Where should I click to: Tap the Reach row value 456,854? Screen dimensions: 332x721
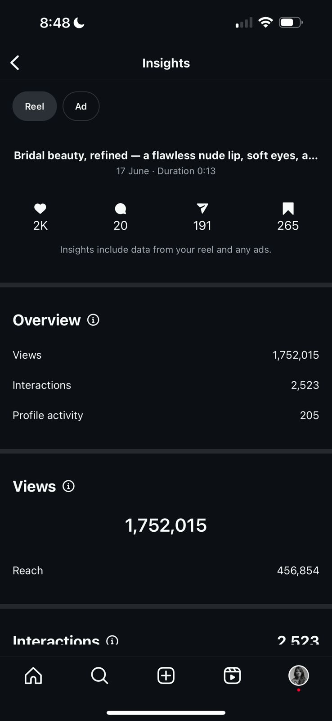298,570
